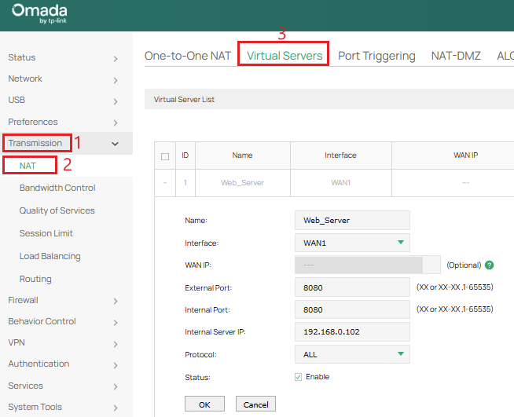Viewport: 514px width, 417px height.
Task: Select the Behavior Control sidebar item
Action: click(x=42, y=321)
